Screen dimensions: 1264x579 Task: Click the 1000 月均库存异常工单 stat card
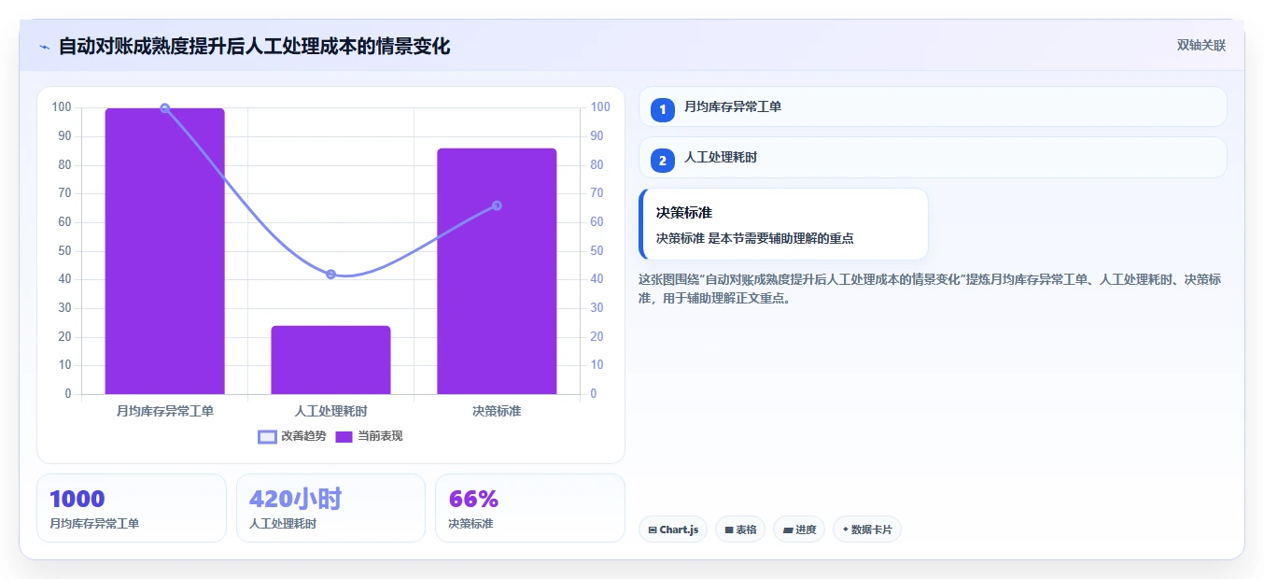(x=132, y=508)
